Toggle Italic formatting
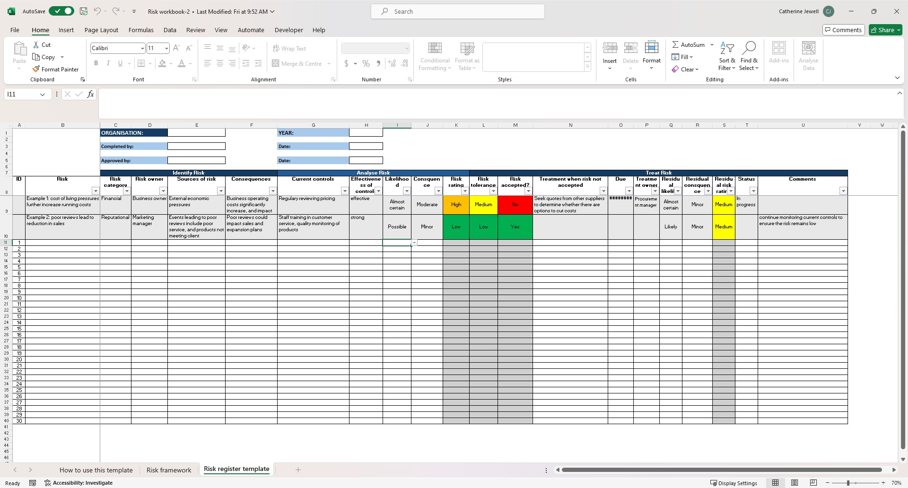The image size is (908, 488). (108, 63)
